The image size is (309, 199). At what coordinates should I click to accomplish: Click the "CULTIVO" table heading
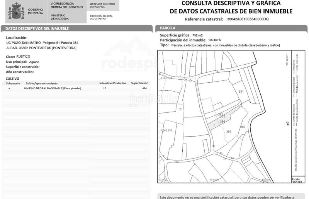point(12,79)
